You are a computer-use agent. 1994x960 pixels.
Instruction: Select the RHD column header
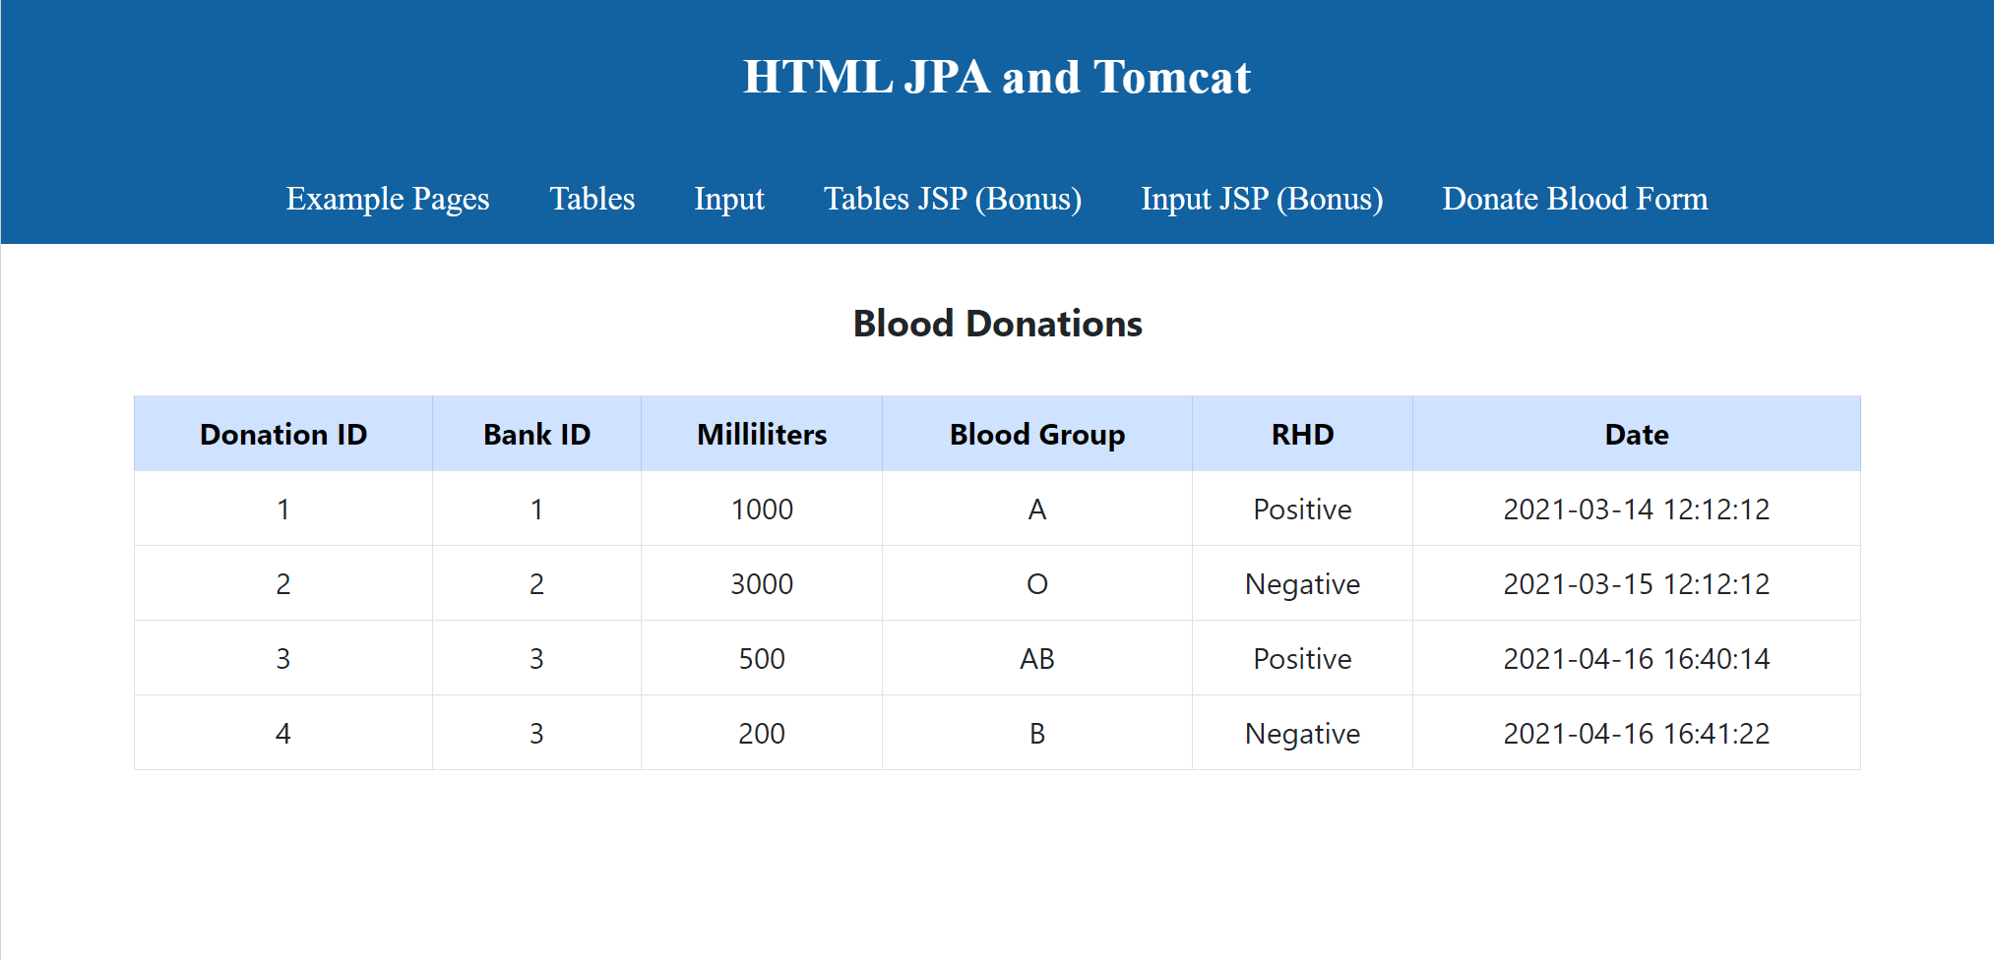click(1301, 434)
